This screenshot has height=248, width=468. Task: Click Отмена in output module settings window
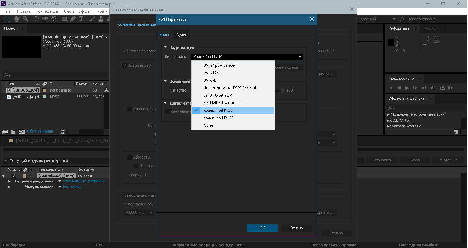click(336, 233)
